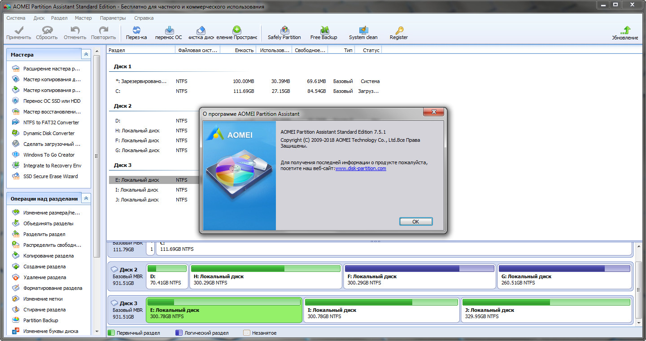Viewport: 646px width, 341px height.
Task: Click the Обновление icon
Action: (626, 32)
